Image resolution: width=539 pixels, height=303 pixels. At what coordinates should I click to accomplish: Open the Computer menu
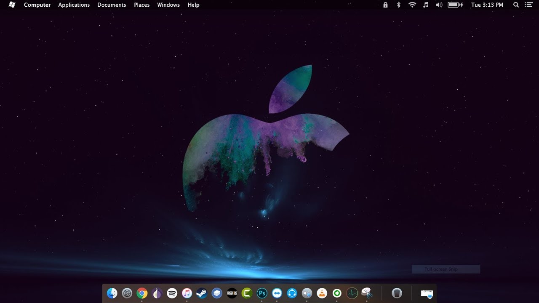[x=37, y=5]
